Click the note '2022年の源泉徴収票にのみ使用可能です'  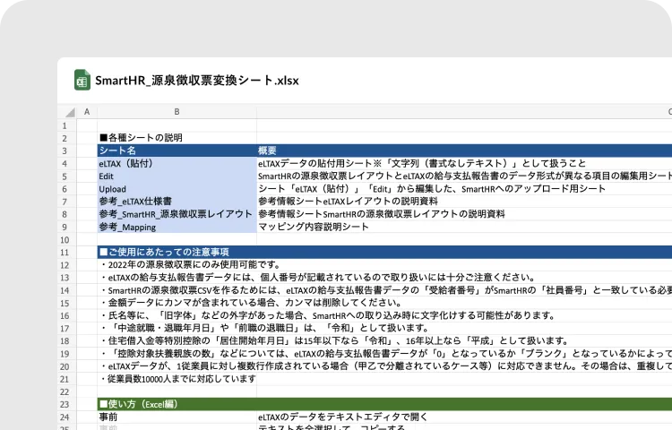[191, 264]
